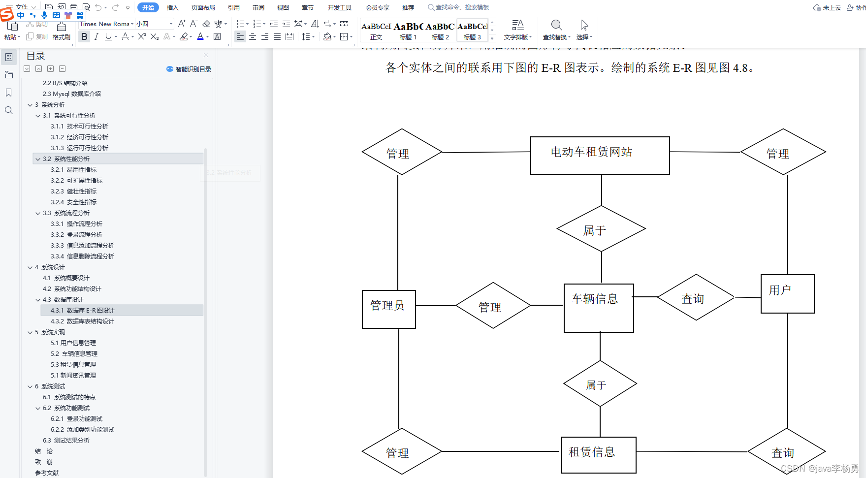The width and height of the screenshot is (866, 478).
Task: Click command search field
Action: point(458,7)
